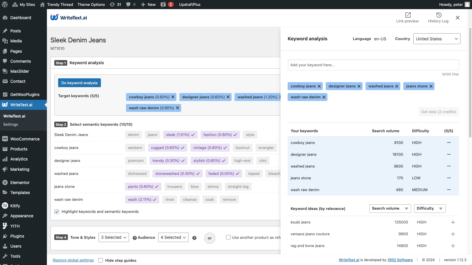Open the History Log panel

pyautogui.click(x=438, y=17)
